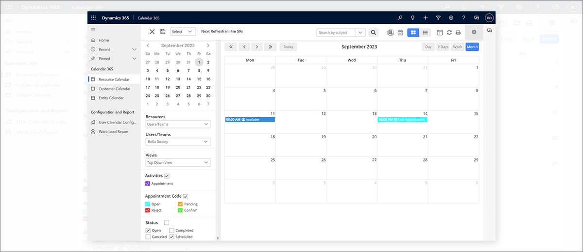Screen dimensions: 583x252
Task: Check the Canceled status checkbox
Action: point(148,236)
